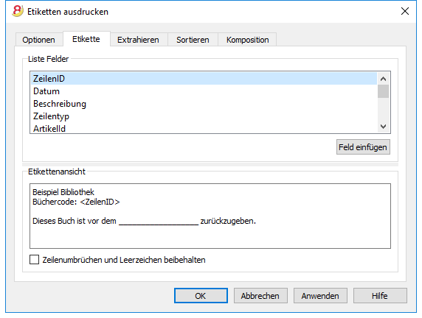The image size is (422, 318).
Task: Click the Feld einfügen button
Action: 363,147
